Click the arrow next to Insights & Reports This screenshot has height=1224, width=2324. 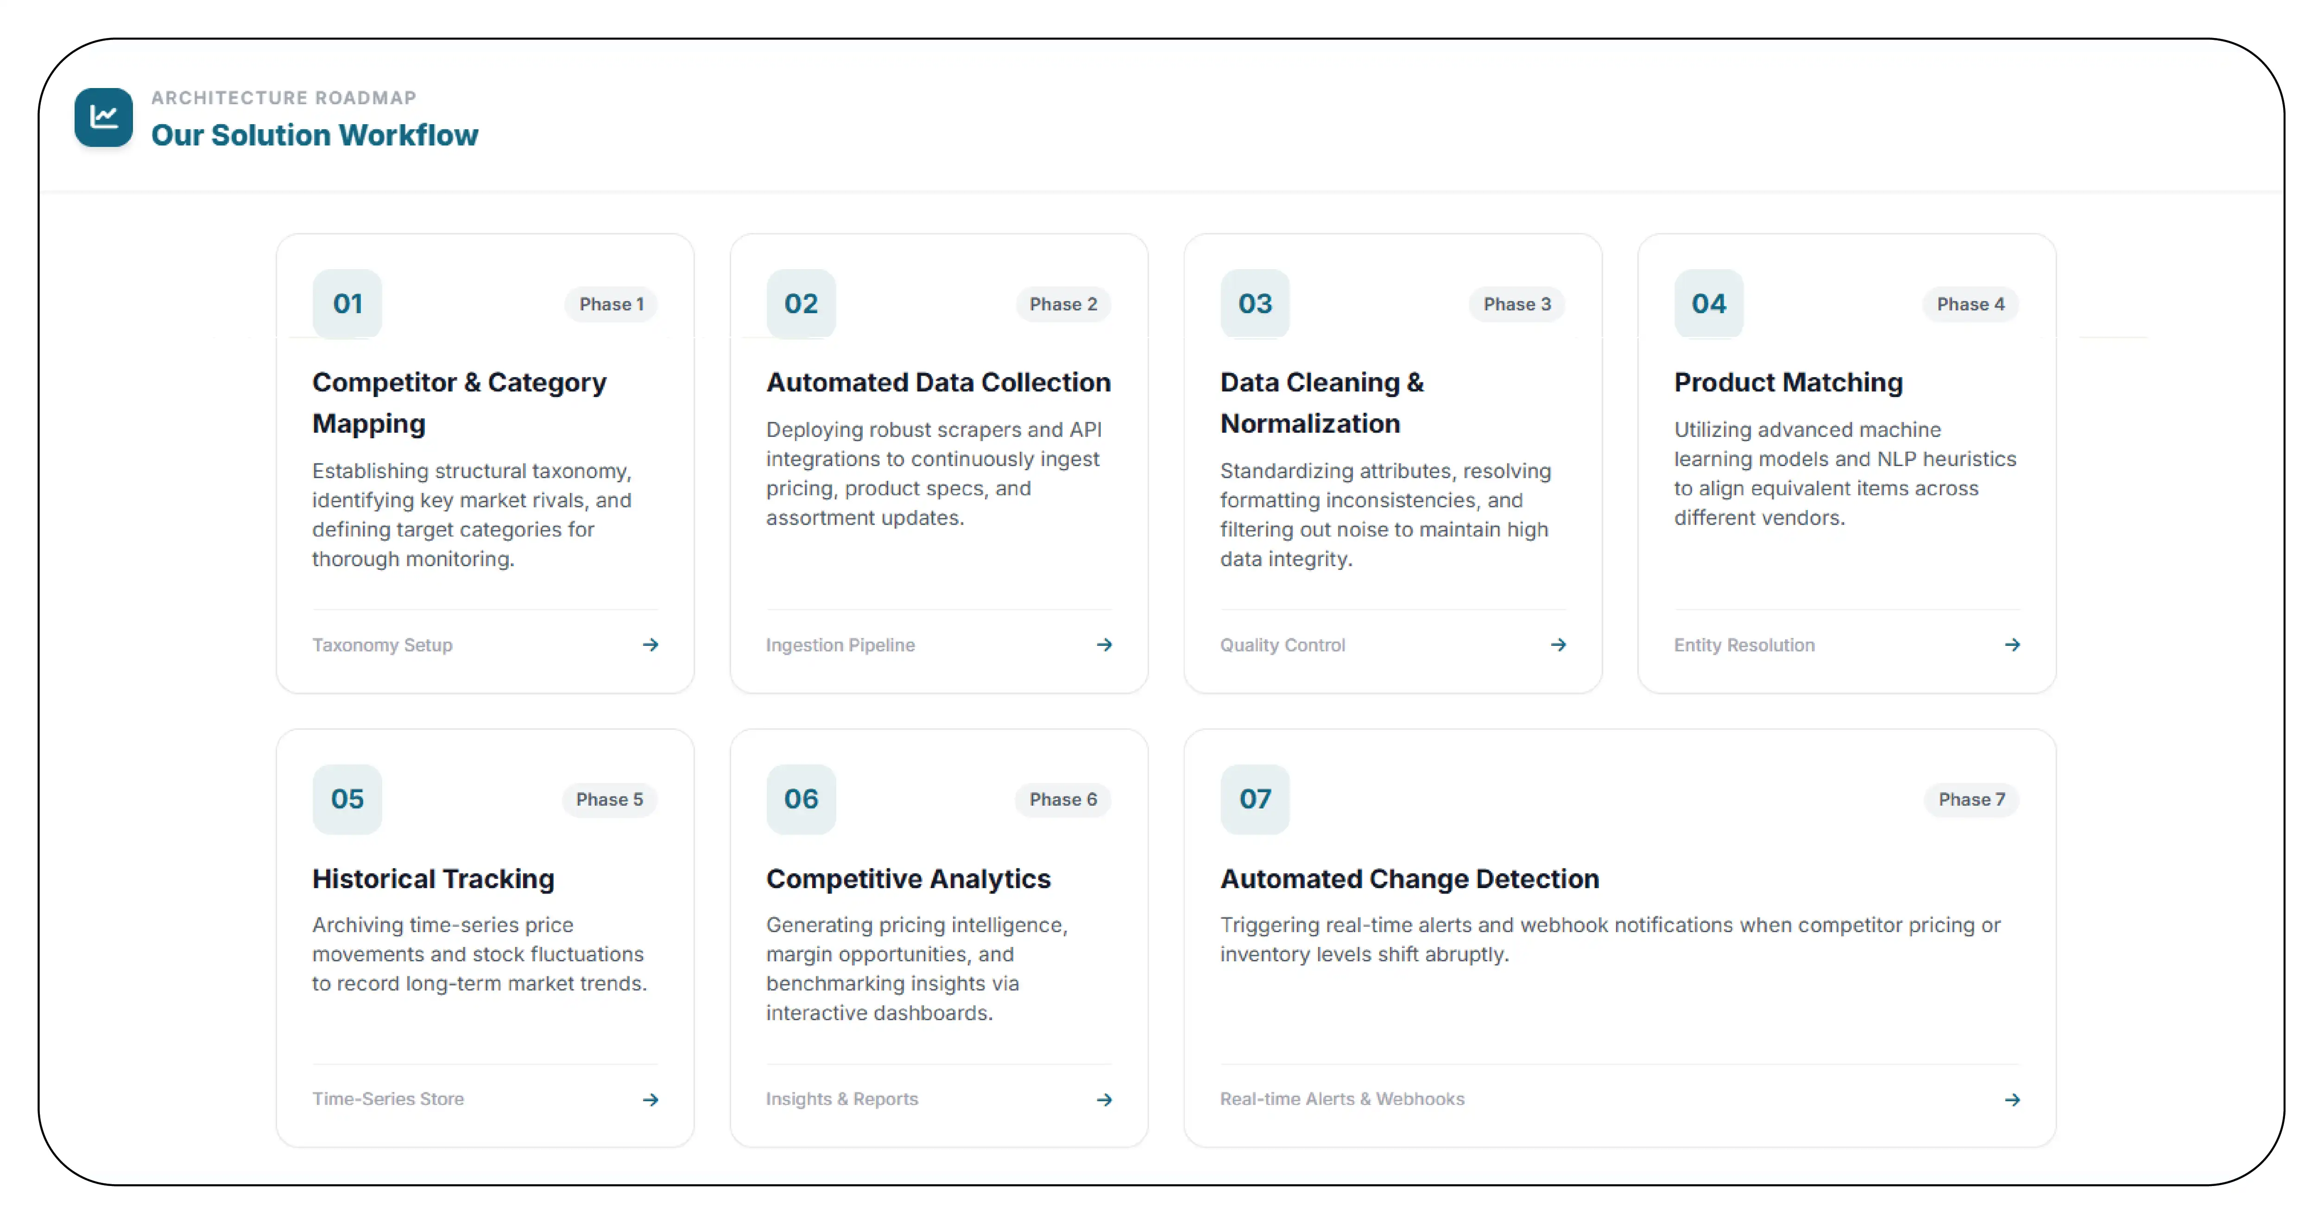1104,1099
